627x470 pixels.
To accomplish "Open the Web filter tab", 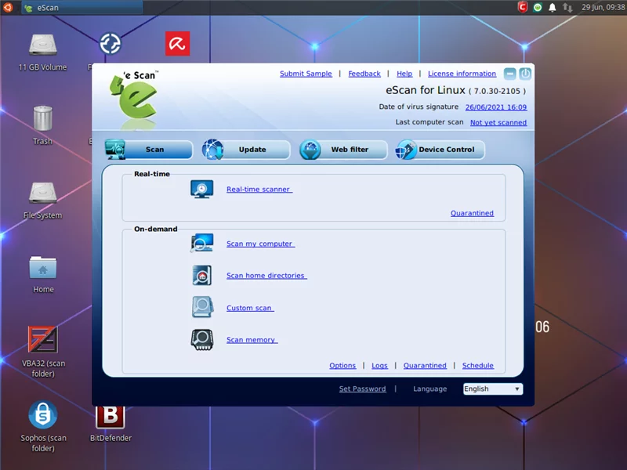I will [x=343, y=150].
